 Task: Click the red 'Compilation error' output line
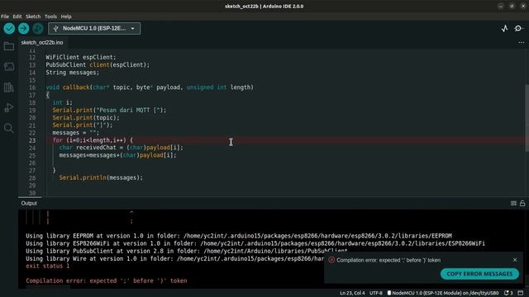(x=107, y=280)
